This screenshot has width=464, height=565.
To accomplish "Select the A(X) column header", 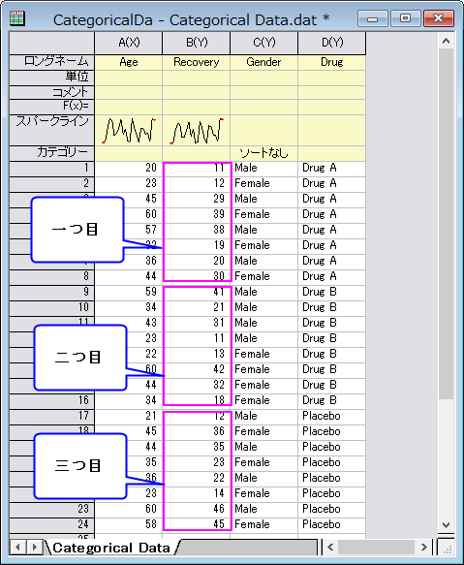I will (x=129, y=43).
